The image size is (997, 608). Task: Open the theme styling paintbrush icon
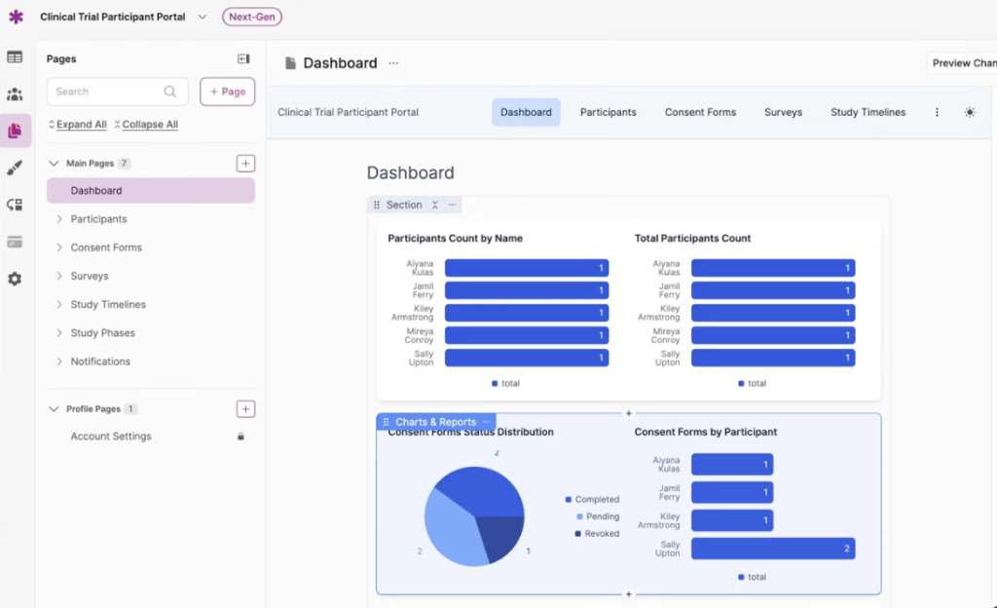[x=15, y=167]
